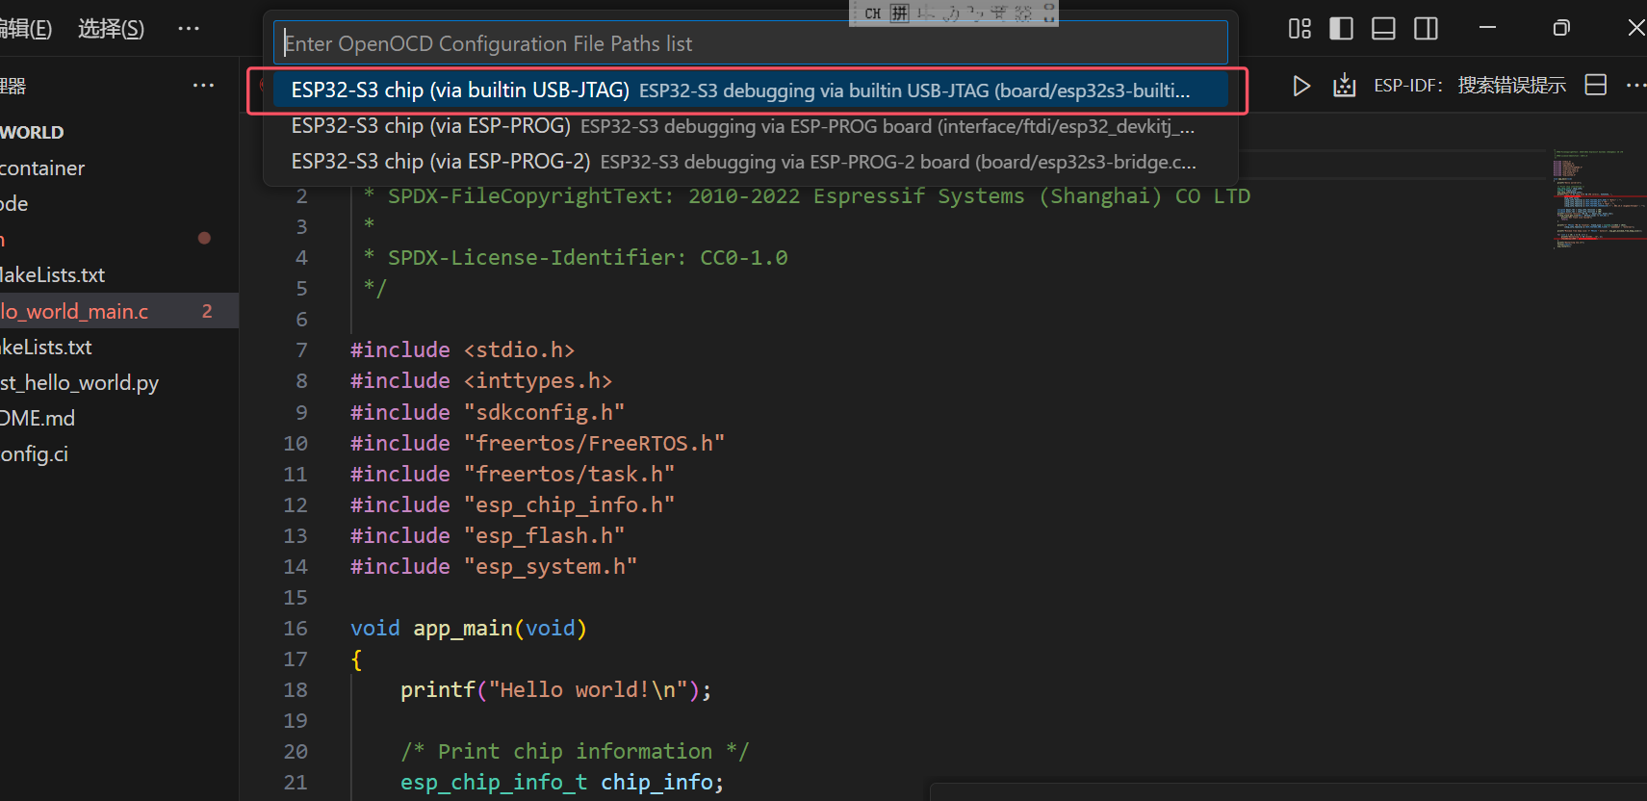Viewport: 1647px width, 801px height.
Task: Click the printf("Hello world!\n") line
Action: (556, 690)
